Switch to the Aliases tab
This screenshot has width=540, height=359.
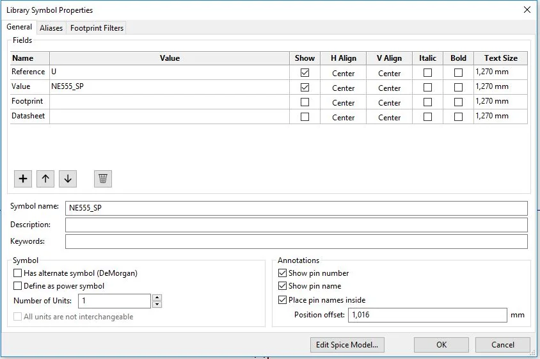[x=51, y=28]
